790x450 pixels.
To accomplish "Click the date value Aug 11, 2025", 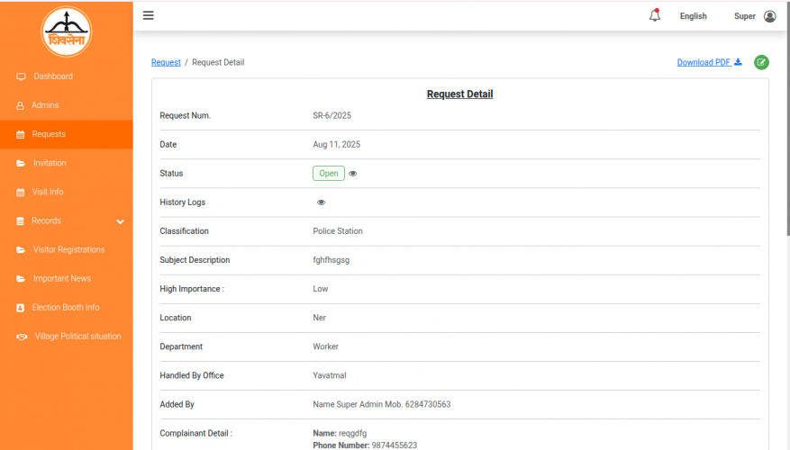I will (x=337, y=145).
